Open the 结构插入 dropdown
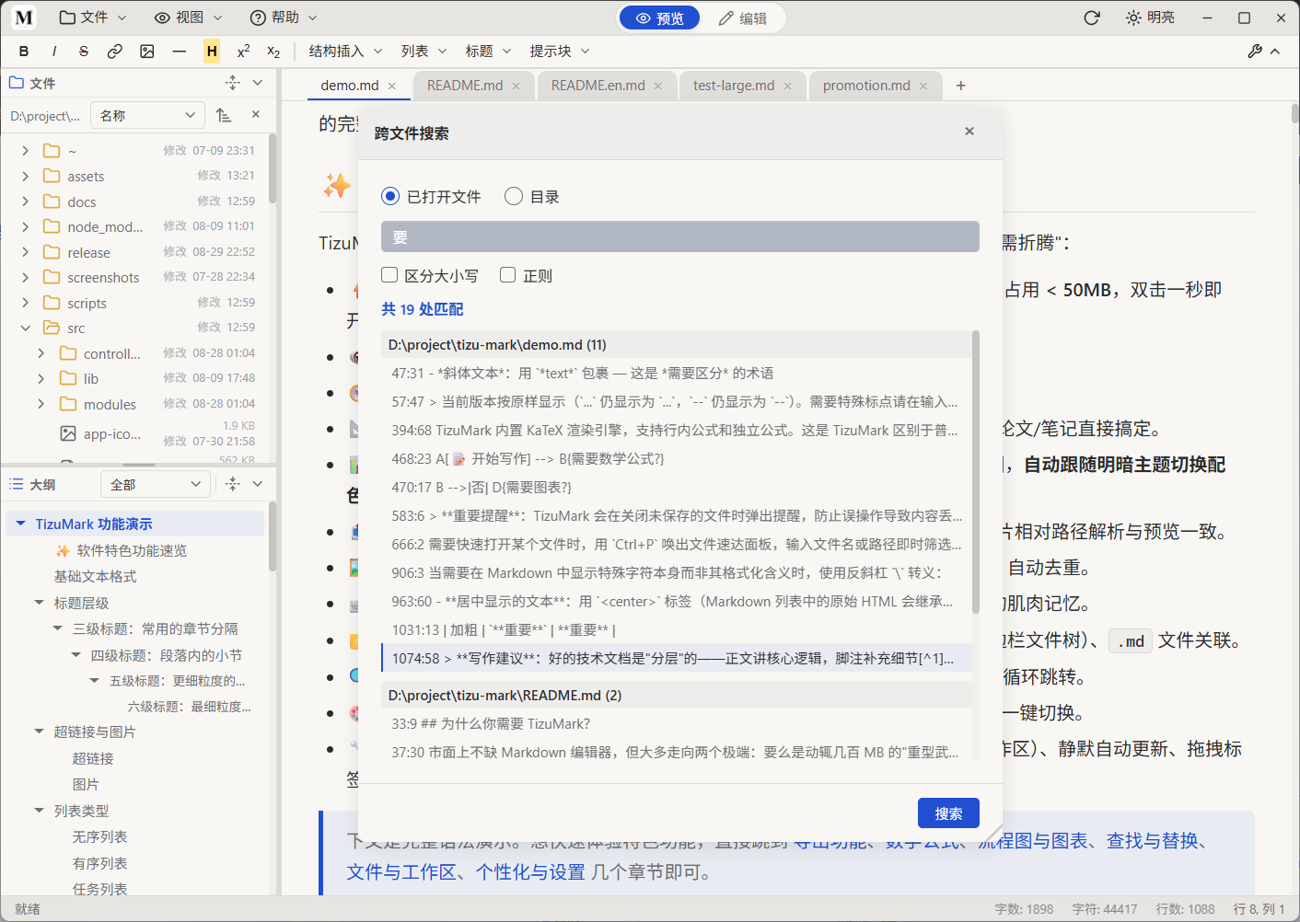 (x=343, y=52)
